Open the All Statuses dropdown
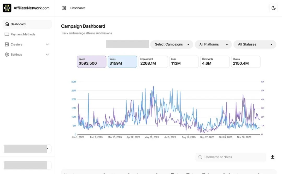 [x=255, y=44]
